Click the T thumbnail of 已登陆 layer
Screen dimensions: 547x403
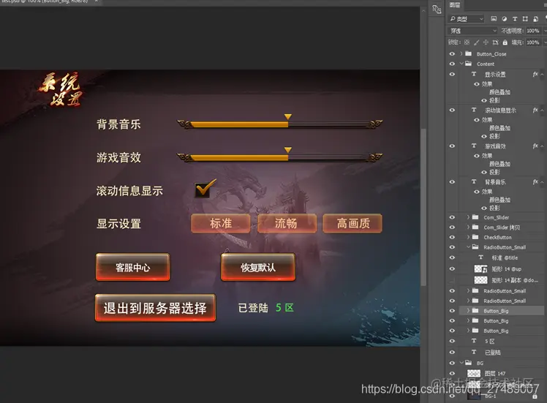pos(474,352)
